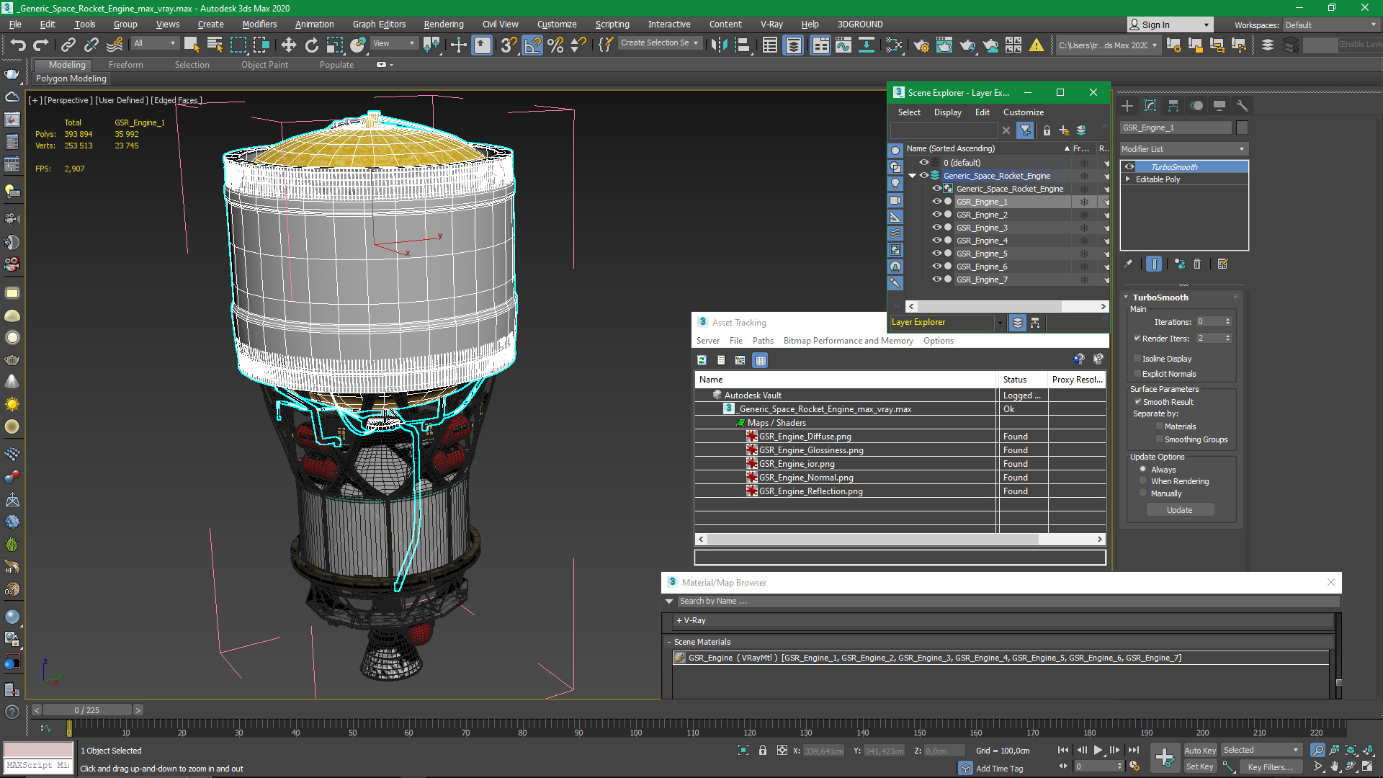Click the Search by Name field
The width and height of the screenshot is (1383, 778).
1008,601
